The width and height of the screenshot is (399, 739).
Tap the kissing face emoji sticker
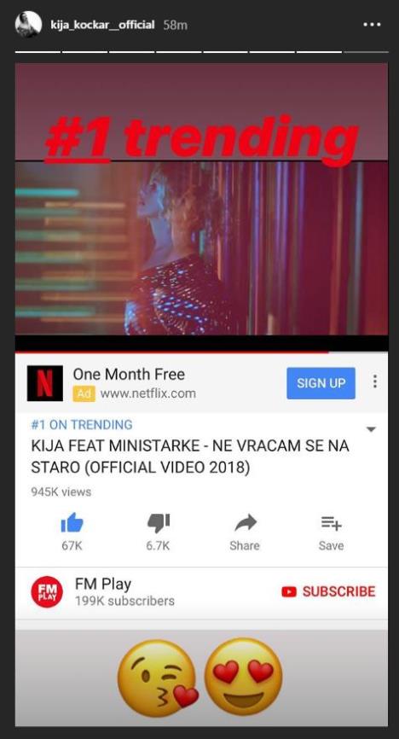pyautogui.click(x=159, y=678)
